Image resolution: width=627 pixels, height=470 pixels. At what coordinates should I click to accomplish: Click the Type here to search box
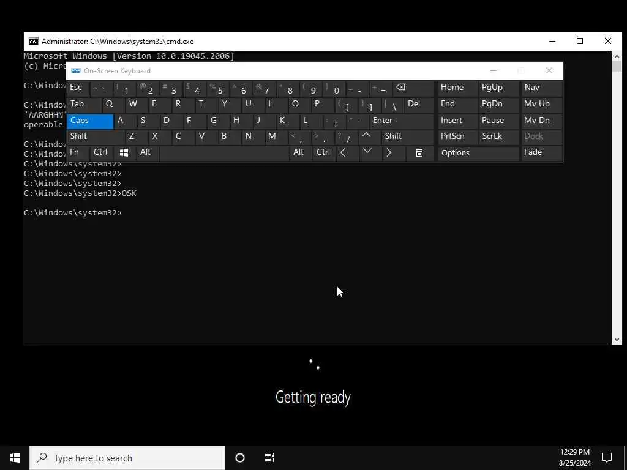(x=127, y=458)
